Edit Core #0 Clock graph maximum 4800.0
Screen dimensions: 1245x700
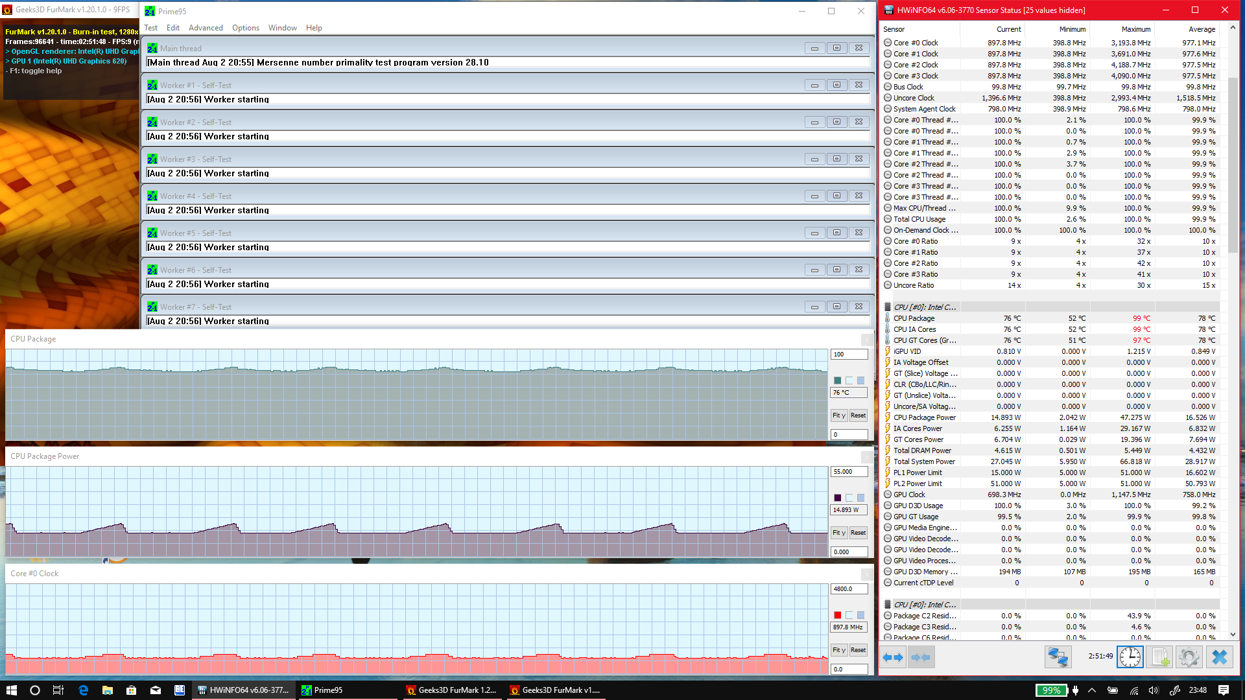coord(849,589)
